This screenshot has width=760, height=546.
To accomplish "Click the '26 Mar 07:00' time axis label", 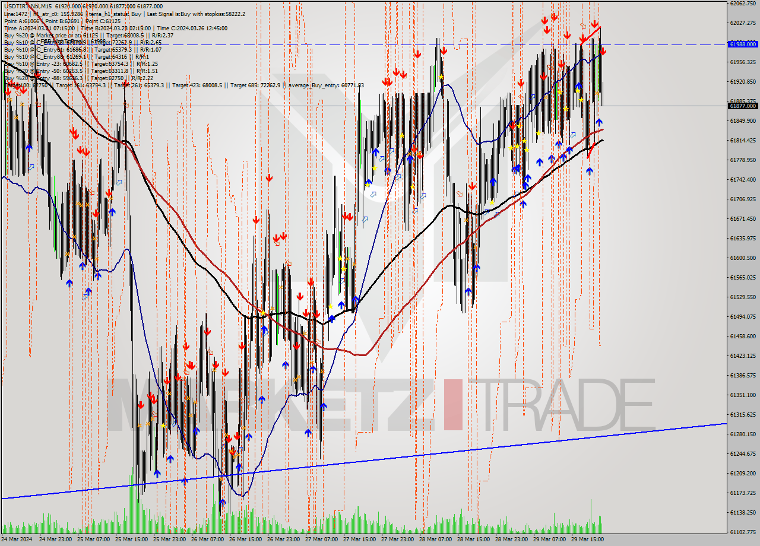I will pyautogui.click(x=208, y=539).
